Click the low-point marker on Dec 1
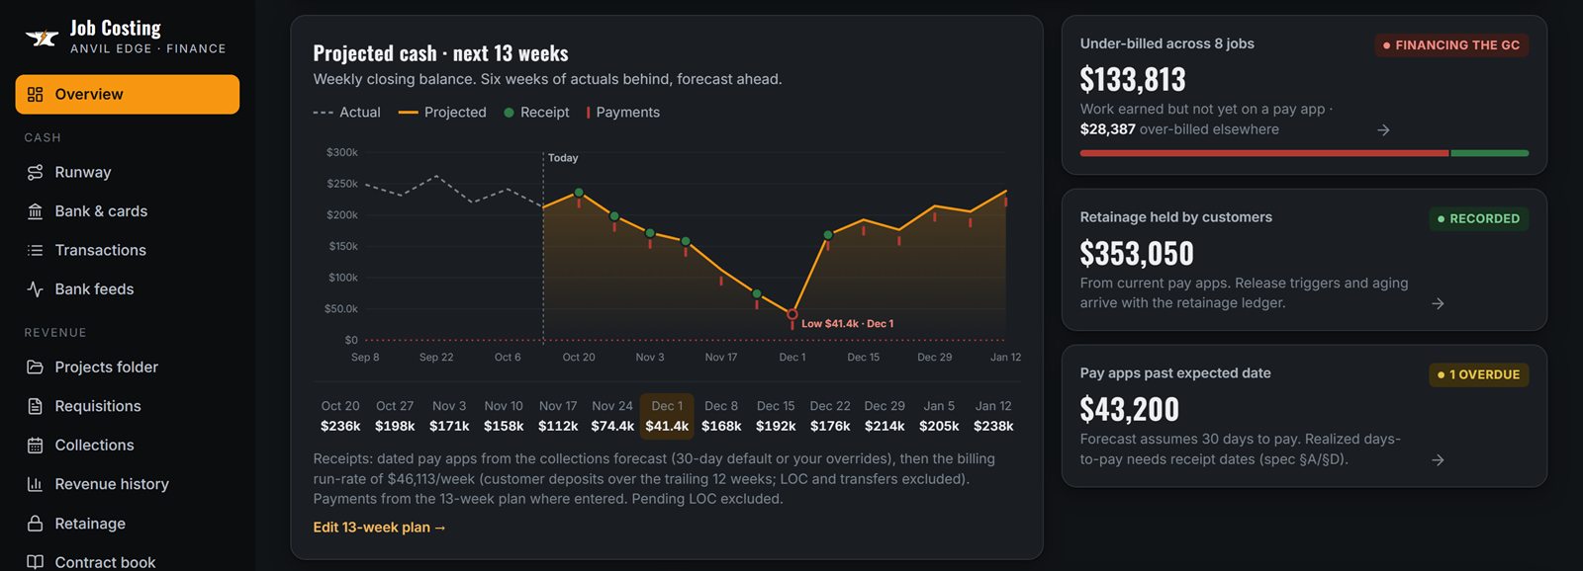The width and height of the screenshot is (1583, 571). click(x=792, y=314)
